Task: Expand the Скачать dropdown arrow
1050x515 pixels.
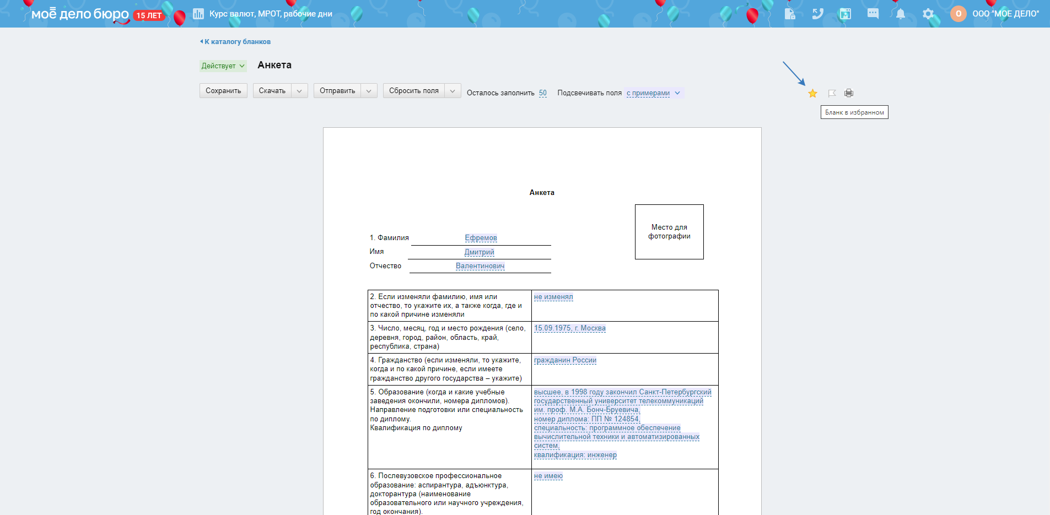Action: click(x=299, y=91)
